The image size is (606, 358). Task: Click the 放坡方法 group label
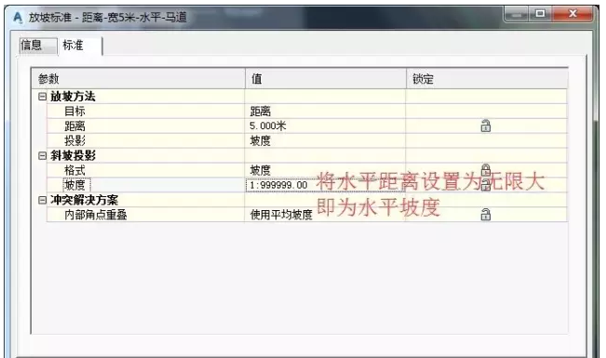[73, 97]
